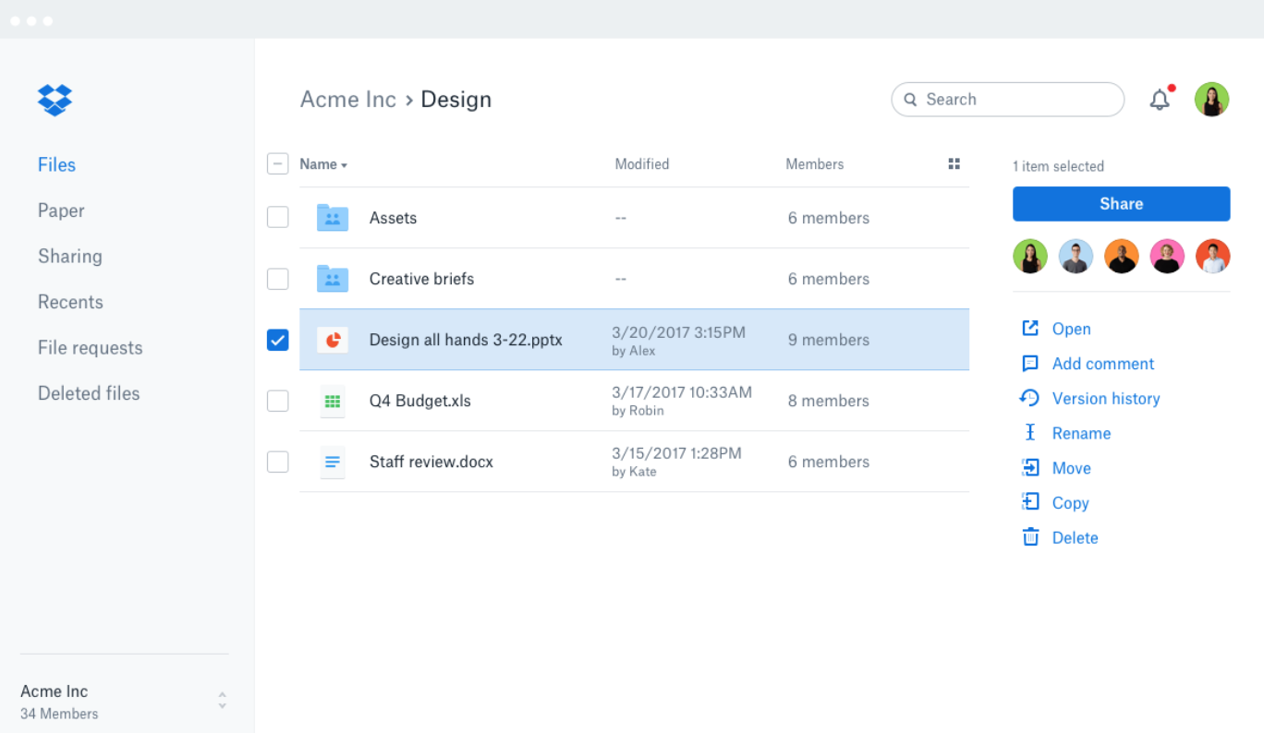Check the checkbox for Q4 Budget.xls
This screenshot has height=733, width=1264.
click(x=277, y=401)
